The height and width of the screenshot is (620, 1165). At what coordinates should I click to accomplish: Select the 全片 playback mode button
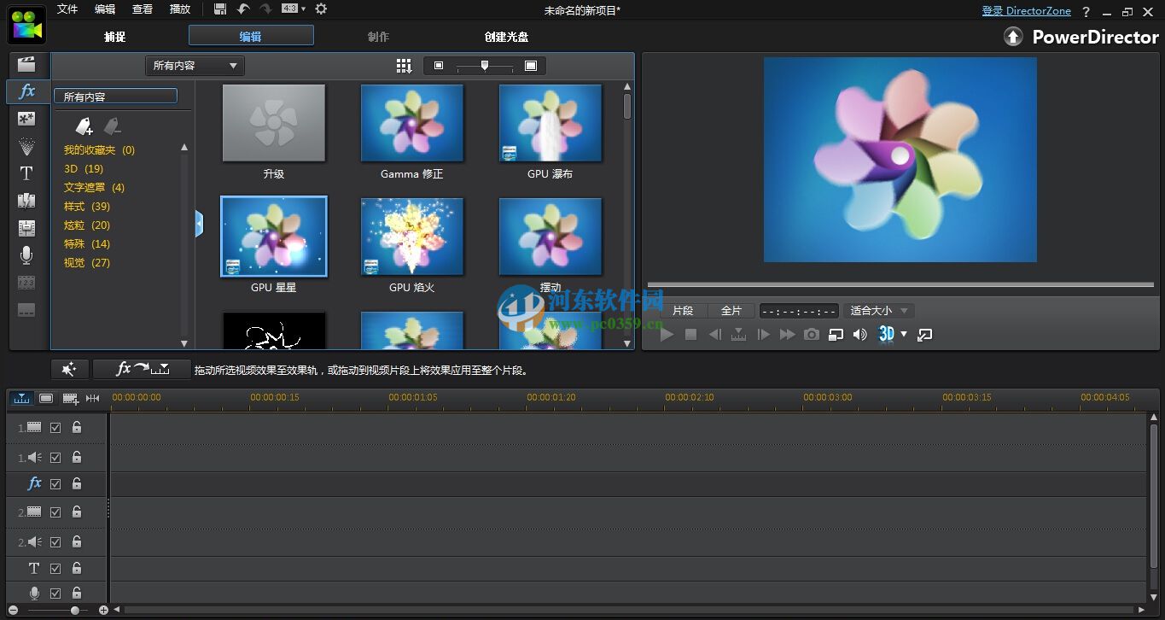click(x=731, y=310)
